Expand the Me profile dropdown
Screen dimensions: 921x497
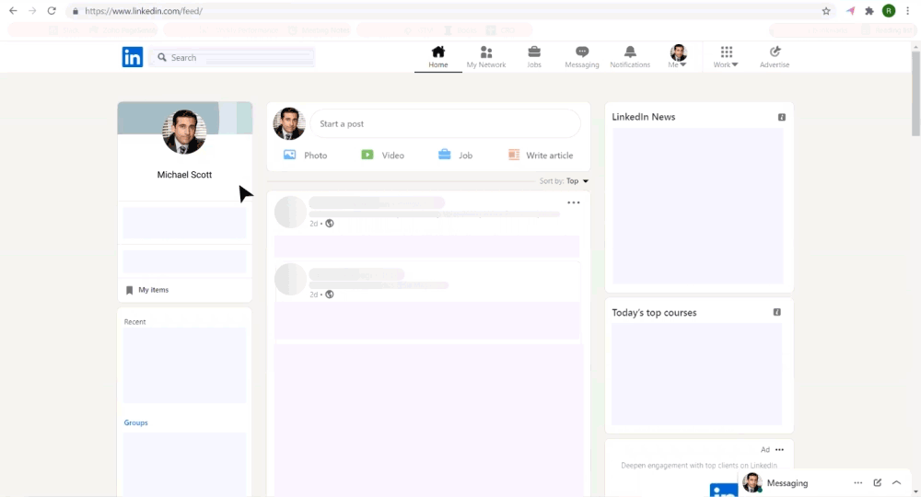(678, 57)
